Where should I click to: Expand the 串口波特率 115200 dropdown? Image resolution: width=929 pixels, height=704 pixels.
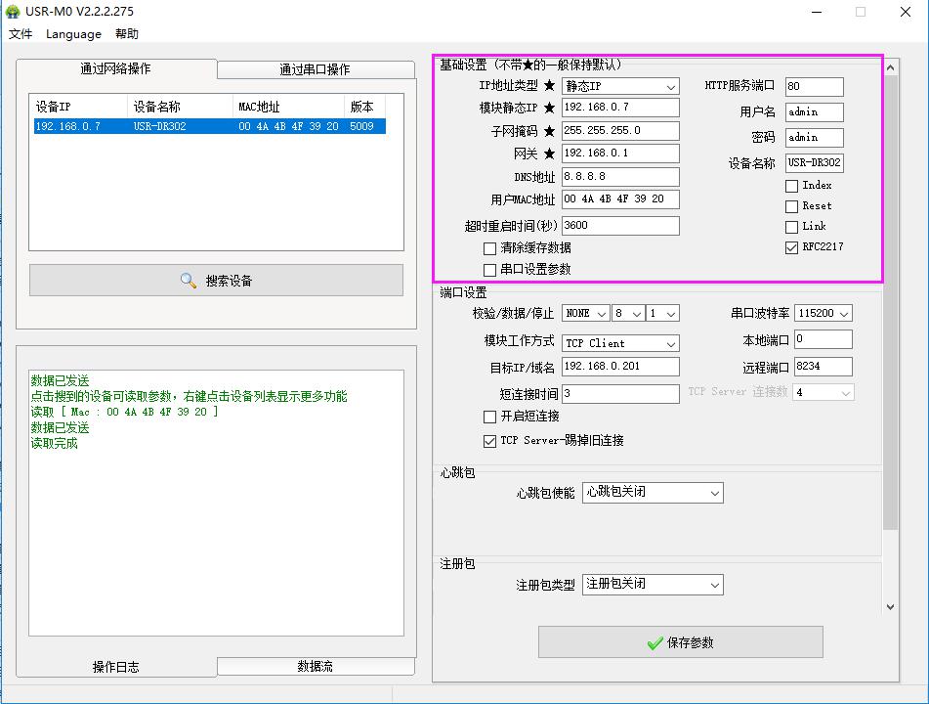click(823, 314)
